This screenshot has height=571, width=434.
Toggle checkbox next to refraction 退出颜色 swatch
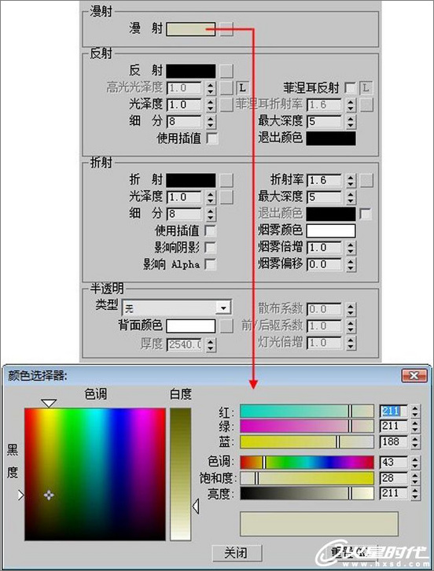(x=365, y=214)
